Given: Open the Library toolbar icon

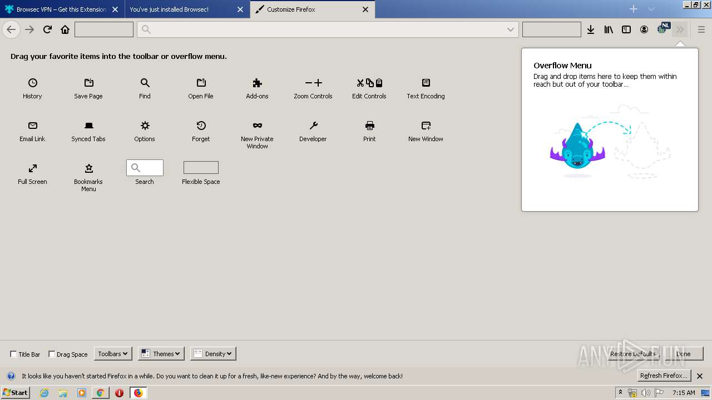Looking at the screenshot, I should click(609, 29).
